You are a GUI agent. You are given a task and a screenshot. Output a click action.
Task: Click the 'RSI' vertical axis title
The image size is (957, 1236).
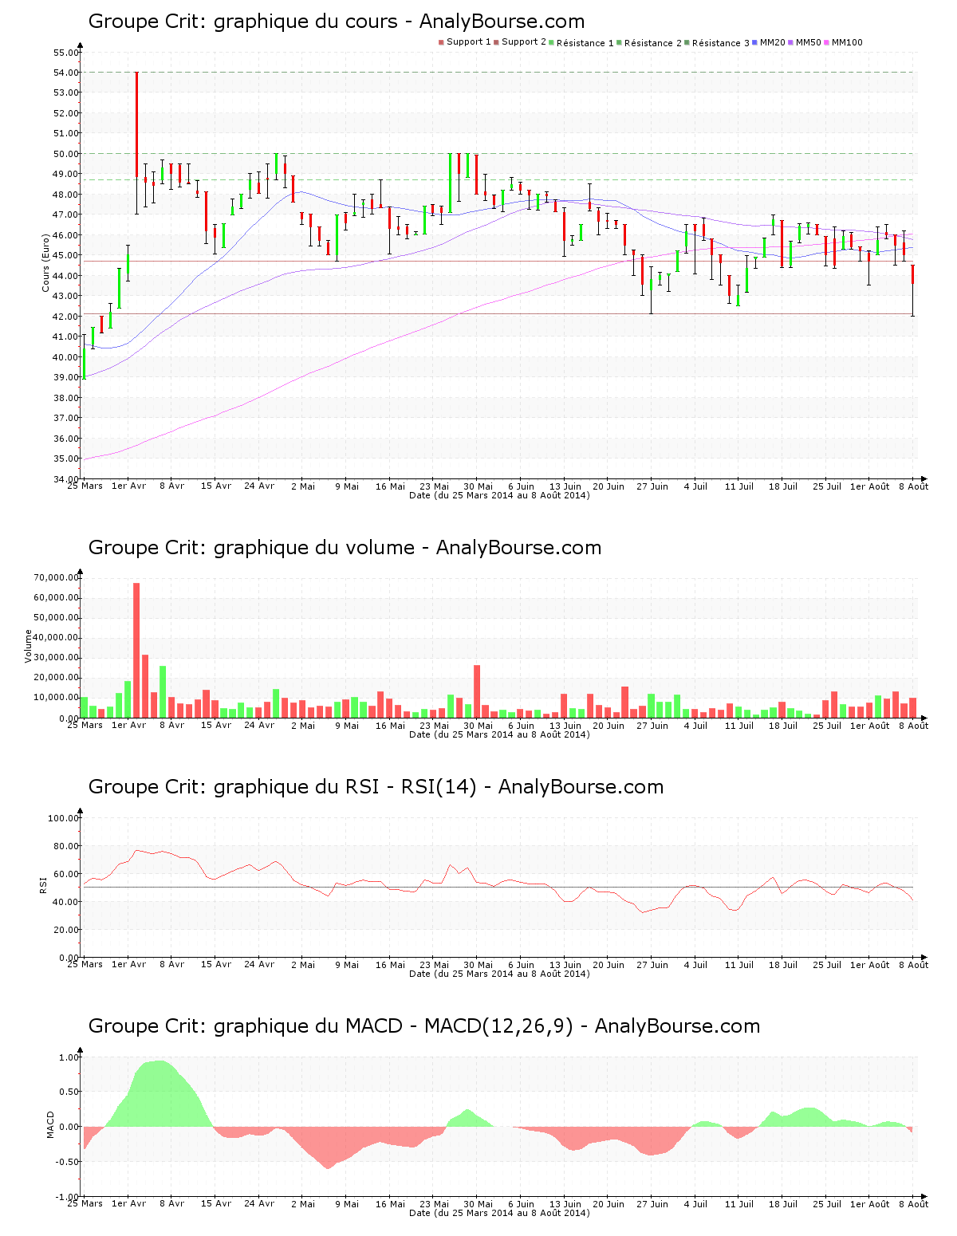pyautogui.click(x=43, y=884)
